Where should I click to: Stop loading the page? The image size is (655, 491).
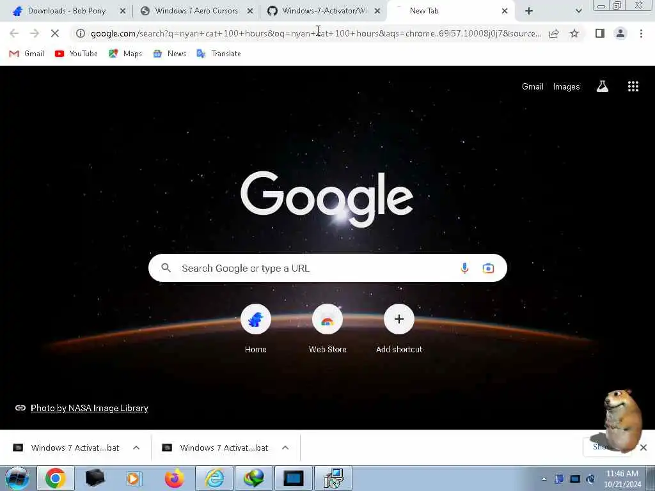[55, 33]
